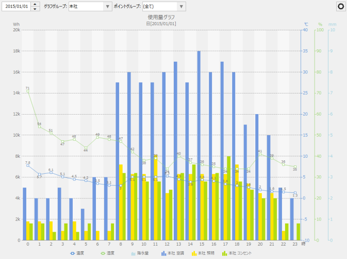
Task: Click temperature data point labeled 7.8
Action: click(27, 165)
